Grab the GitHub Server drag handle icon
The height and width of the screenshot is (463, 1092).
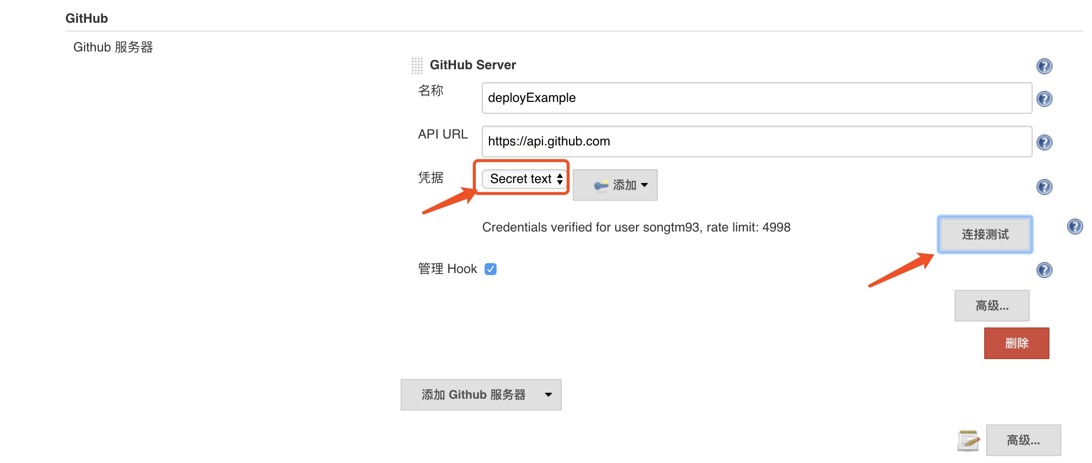click(417, 65)
